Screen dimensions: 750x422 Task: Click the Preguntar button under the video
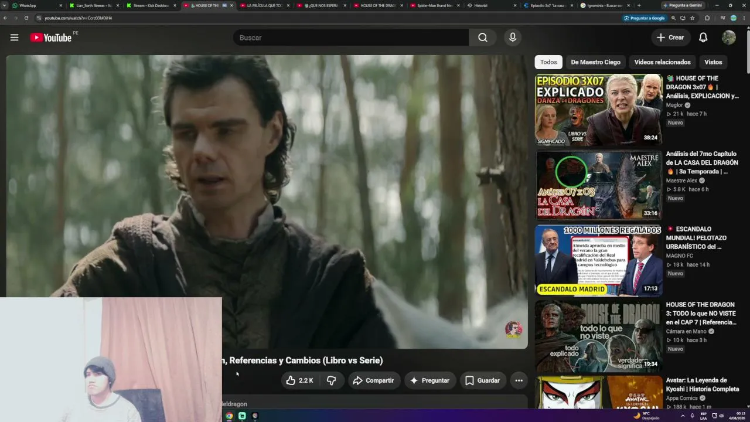tap(429, 380)
